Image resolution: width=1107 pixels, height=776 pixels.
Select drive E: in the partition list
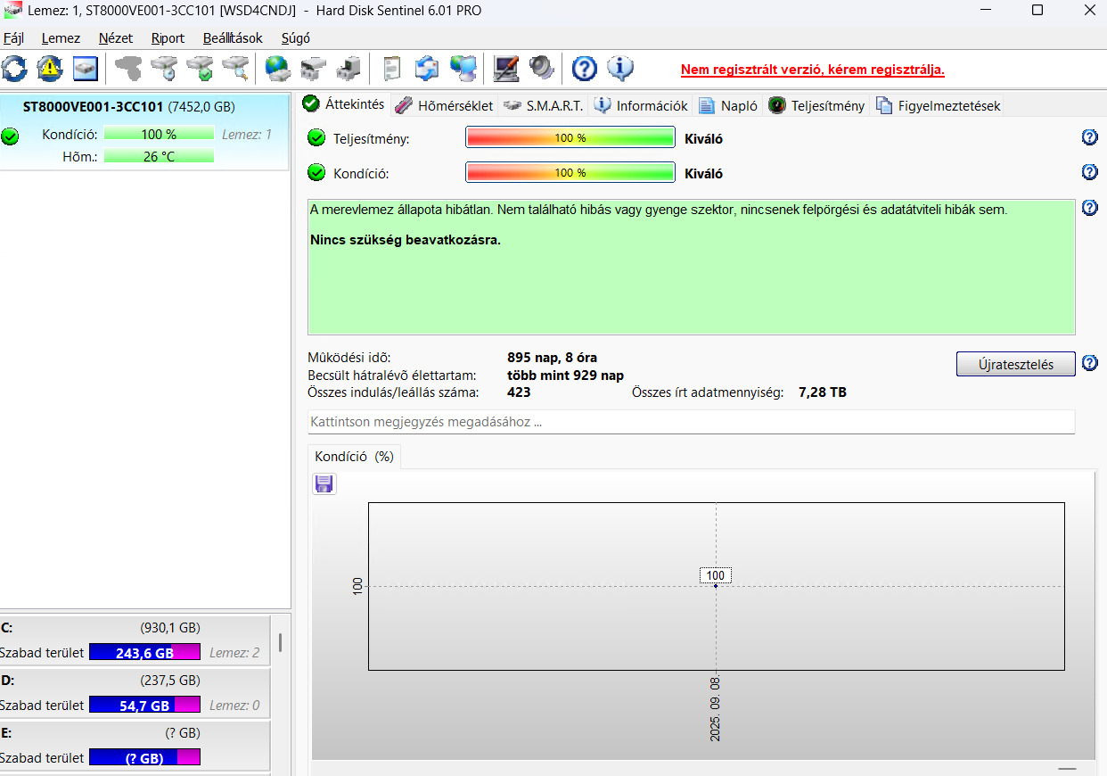[x=135, y=745]
